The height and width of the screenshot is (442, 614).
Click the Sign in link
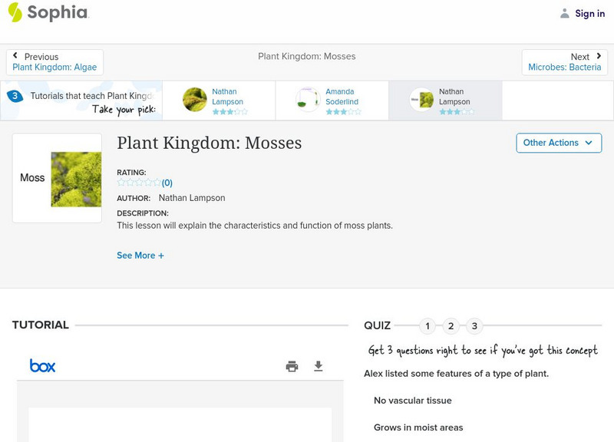click(x=589, y=13)
